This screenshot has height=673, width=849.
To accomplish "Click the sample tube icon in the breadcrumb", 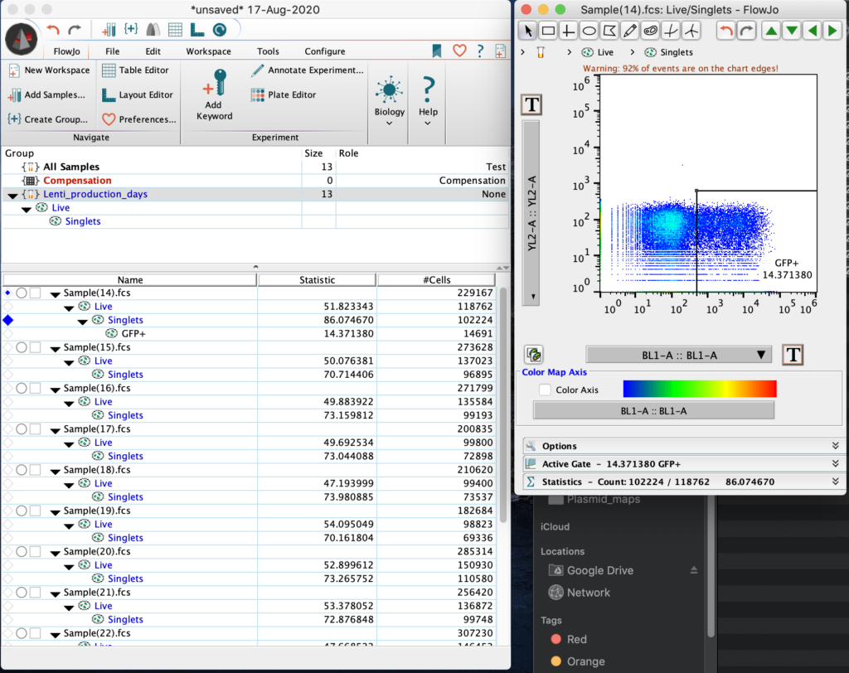I will [541, 52].
